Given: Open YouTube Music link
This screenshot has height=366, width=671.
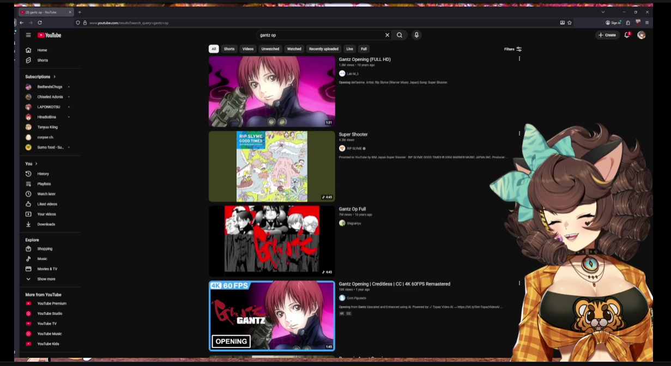Looking at the screenshot, I should pos(50,334).
